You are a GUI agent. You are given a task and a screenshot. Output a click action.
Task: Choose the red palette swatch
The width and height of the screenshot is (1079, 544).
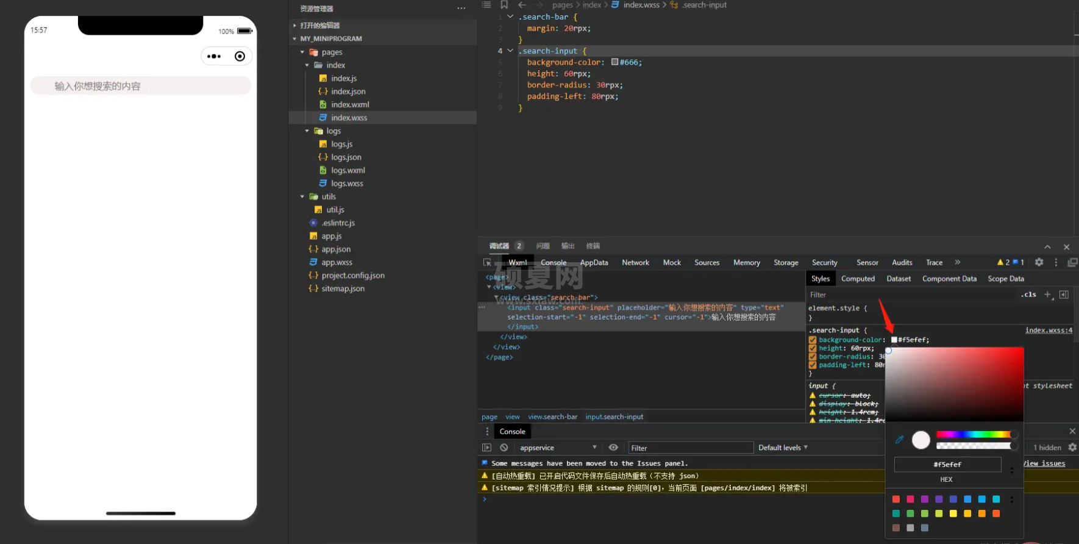896,499
